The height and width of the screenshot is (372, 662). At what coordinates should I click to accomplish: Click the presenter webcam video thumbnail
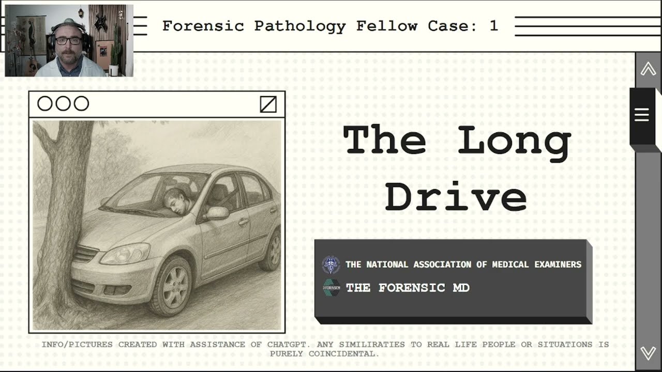pos(69,41)
